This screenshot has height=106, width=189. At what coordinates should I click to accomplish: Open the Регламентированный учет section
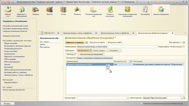point(94,11)
